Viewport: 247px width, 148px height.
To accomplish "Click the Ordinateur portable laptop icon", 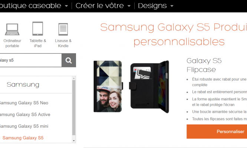I will [12, 29].
